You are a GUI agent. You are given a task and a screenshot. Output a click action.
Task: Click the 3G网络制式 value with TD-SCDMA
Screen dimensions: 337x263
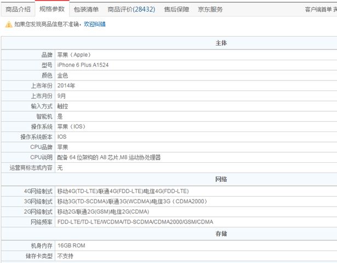(x=133, y=201)
